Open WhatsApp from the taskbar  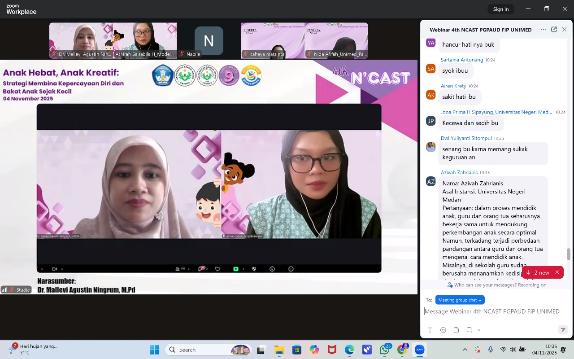pyautogui.click(x=384, y=350)
